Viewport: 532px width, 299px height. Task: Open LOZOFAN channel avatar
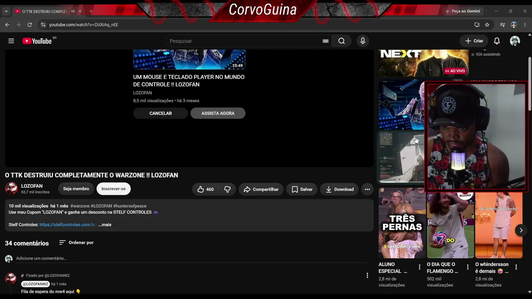pyautogui.click(x=11, y=189)
